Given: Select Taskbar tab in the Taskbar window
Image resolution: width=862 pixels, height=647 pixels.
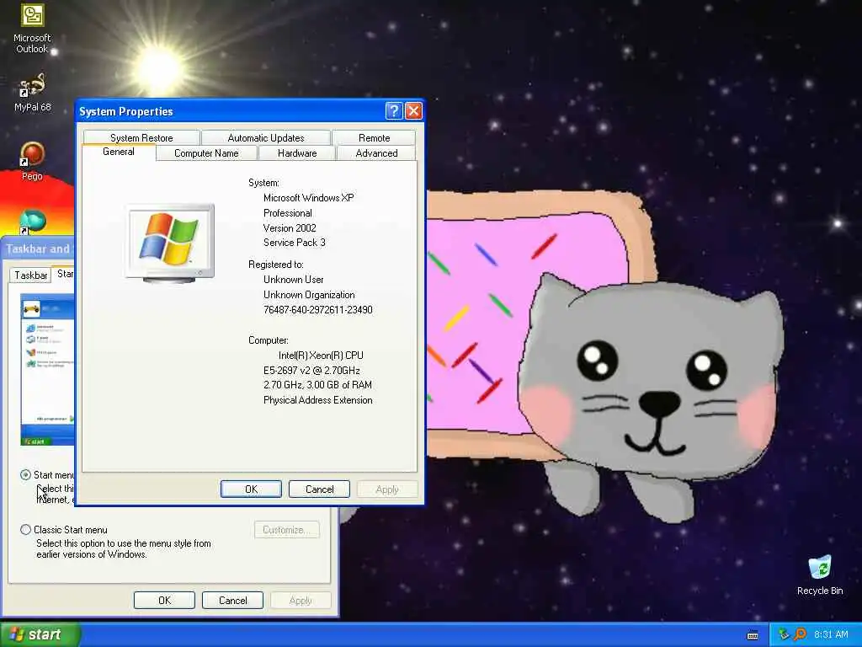Looking at the screenshot, I should tap(31, 275).
